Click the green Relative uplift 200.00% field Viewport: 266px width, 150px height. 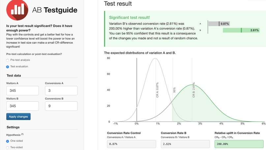pos(239,144)
